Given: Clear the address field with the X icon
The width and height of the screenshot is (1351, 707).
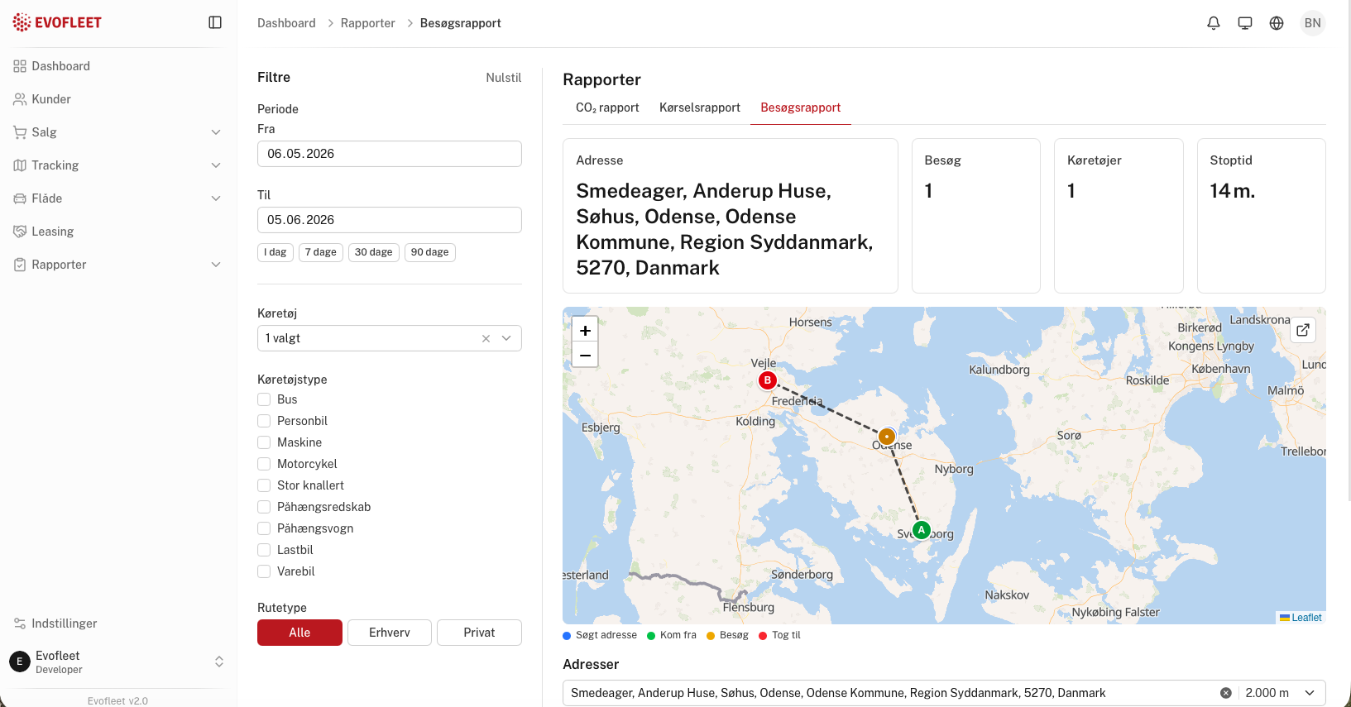Looking at the screenshot, I should coord(1226,693).
